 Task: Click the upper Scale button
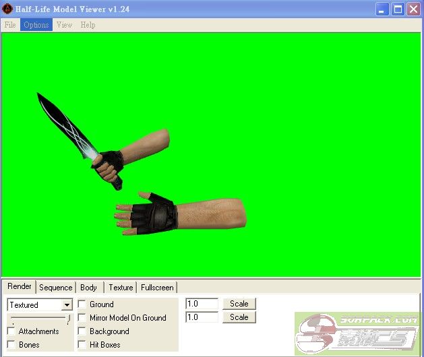click(x=239, y=304)
